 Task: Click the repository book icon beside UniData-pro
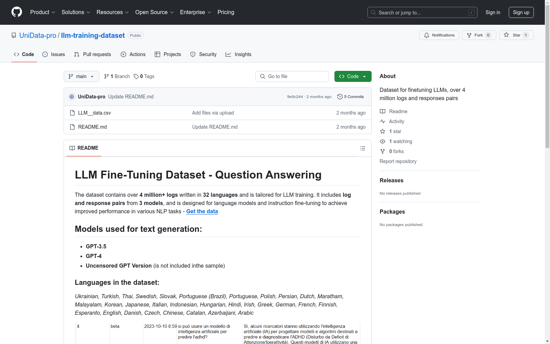[14, 35]
